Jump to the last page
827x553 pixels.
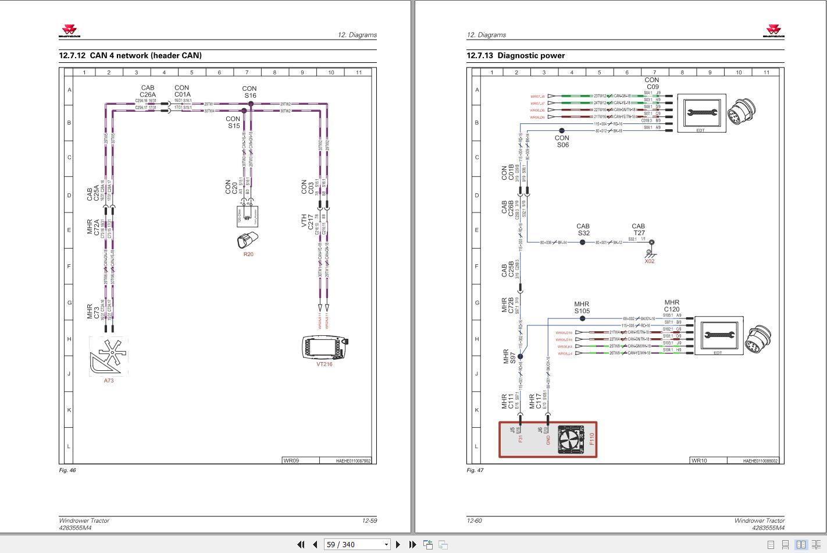point(412,544)
